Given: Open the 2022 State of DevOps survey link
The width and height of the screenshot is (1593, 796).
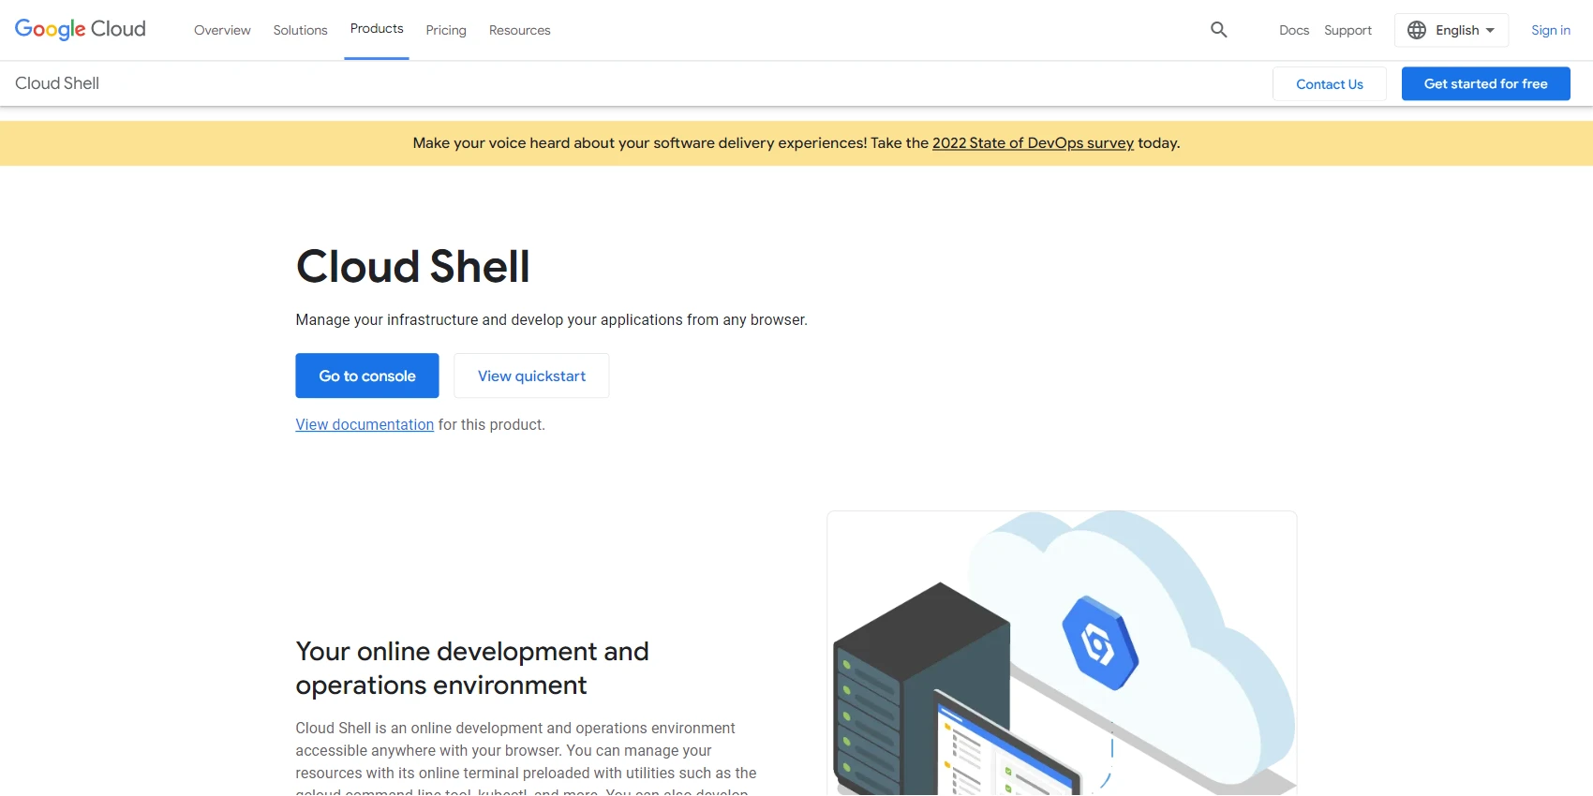Looking at the screenshot, I should click(1033, 143).
